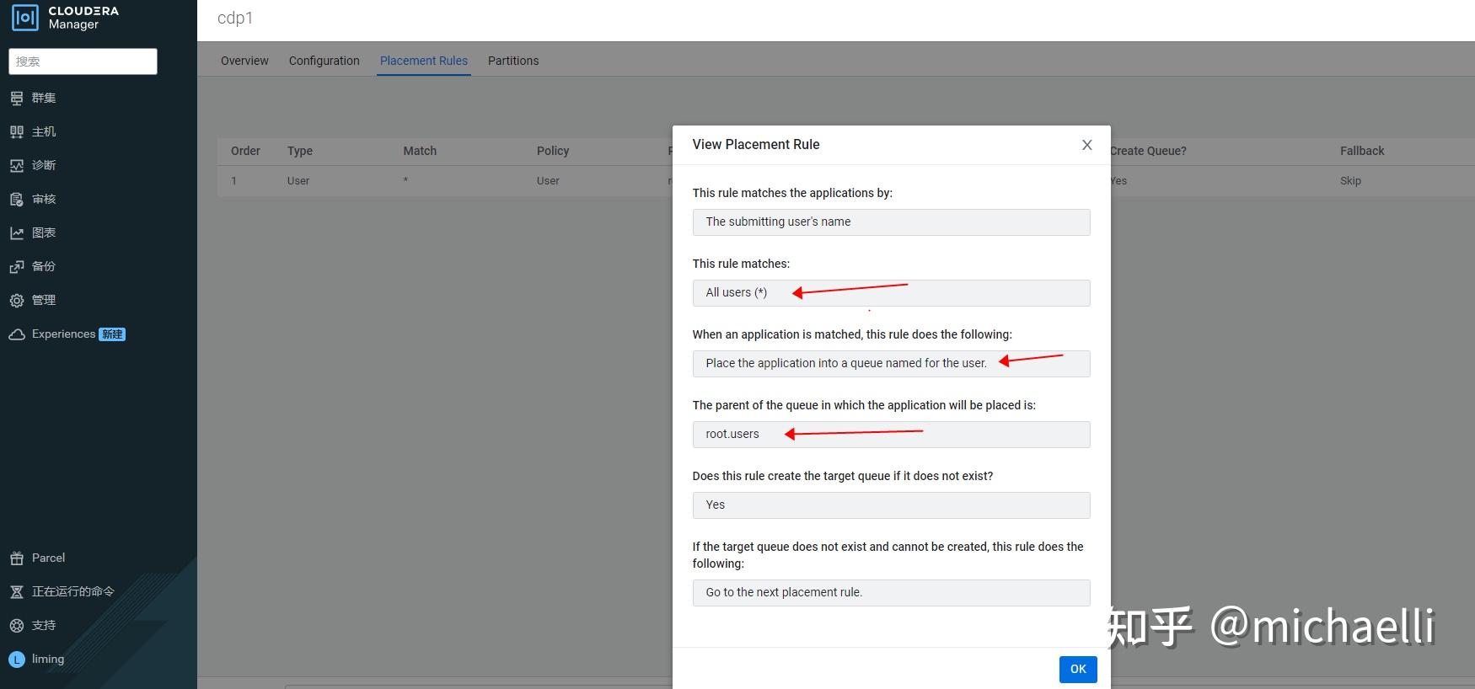The width and height of the screenshot is (1475, 689).
Task: Click the 备份 menu label
Action: 44,266
